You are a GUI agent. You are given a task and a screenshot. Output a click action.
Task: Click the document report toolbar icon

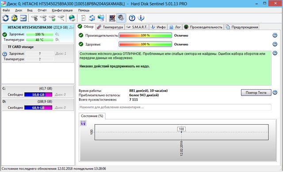[83, 18]
